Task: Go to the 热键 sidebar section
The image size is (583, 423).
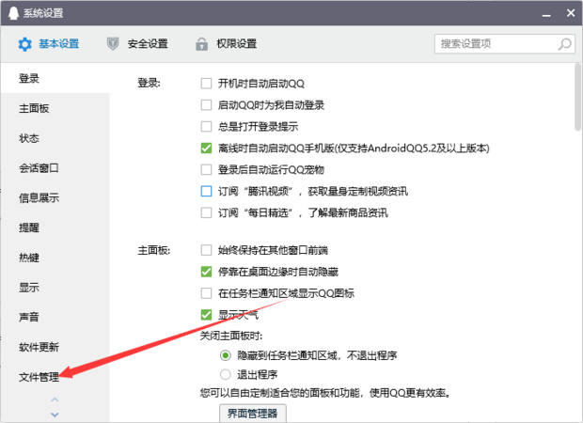Action: coord(55,258)
